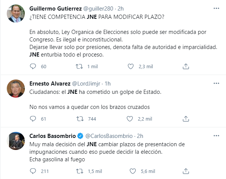Click Guillermo Gutierrez's profile photo
Viewport: 226px width, 179px height.
(x=16, y=14)
